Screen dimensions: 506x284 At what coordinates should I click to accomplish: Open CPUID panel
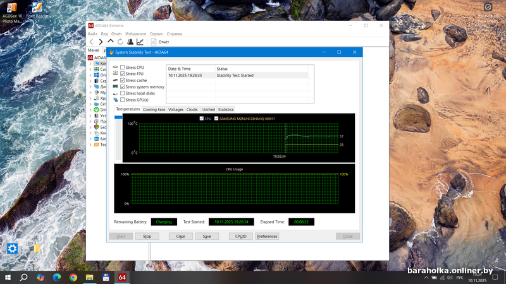241,236
